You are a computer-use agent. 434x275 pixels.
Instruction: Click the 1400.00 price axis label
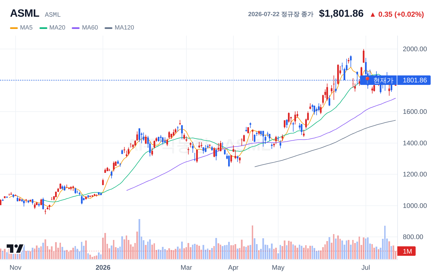415,143
